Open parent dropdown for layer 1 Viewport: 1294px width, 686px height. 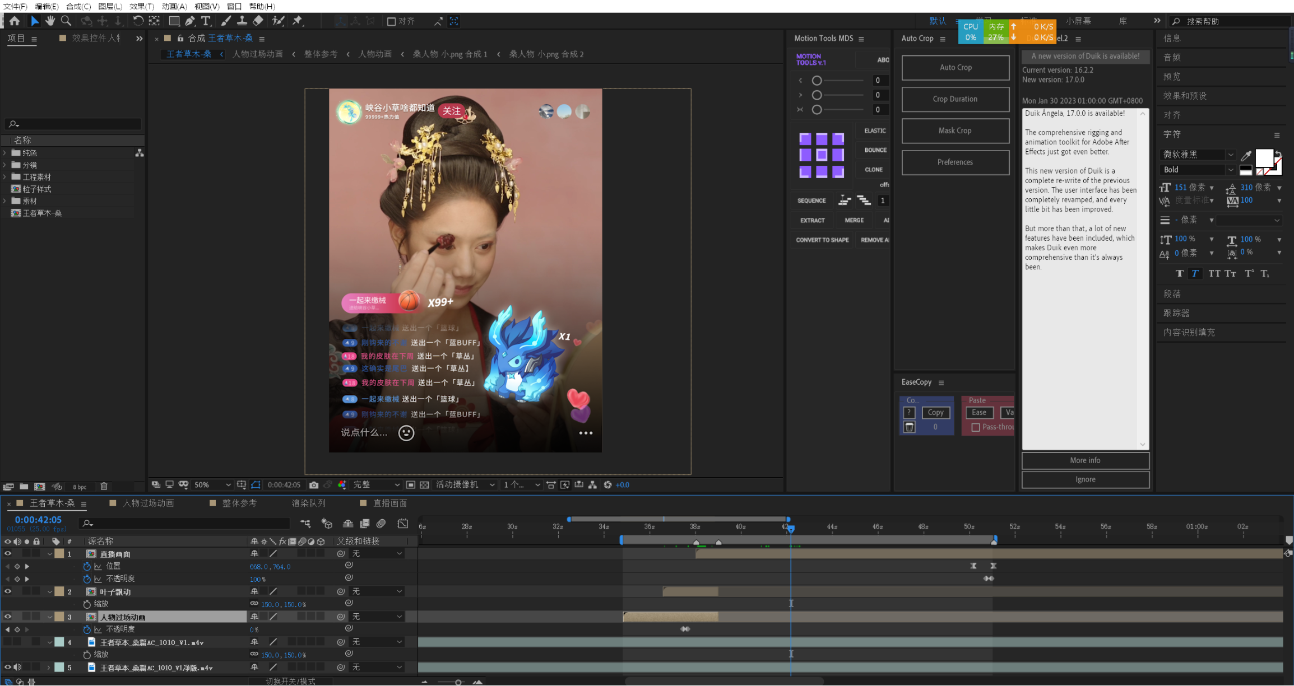point(377,554)
